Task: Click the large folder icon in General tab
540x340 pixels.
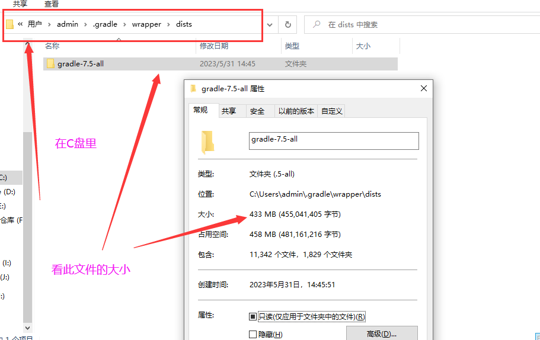Action: point(207,142)
